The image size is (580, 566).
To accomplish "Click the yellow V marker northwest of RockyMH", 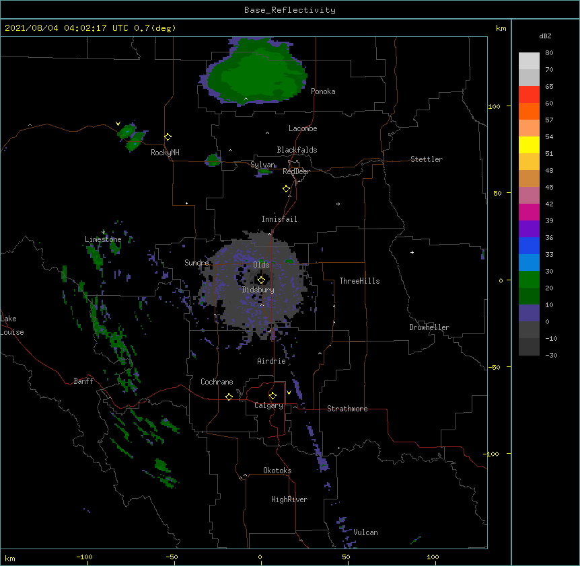I will pos(118,124).
